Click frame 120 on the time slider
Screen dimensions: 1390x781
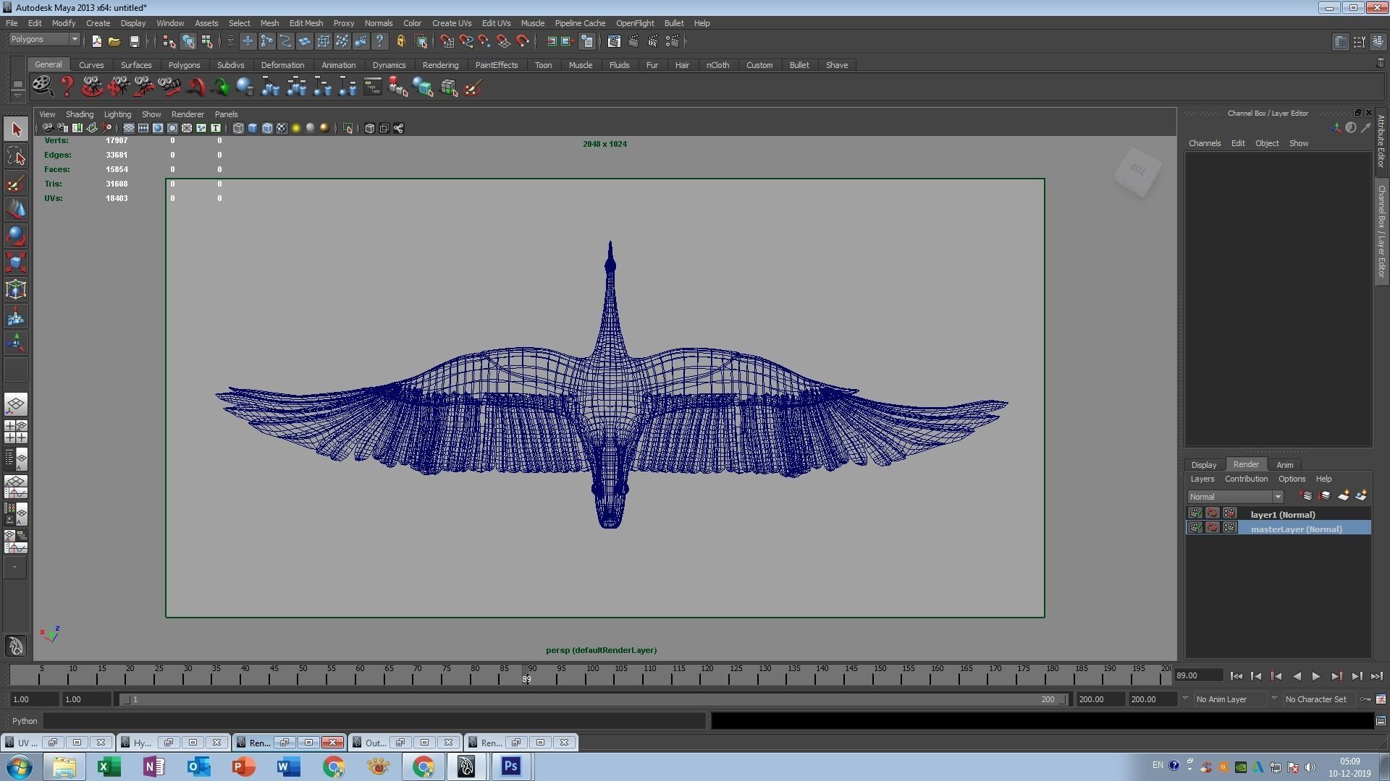tap(707, 675)
